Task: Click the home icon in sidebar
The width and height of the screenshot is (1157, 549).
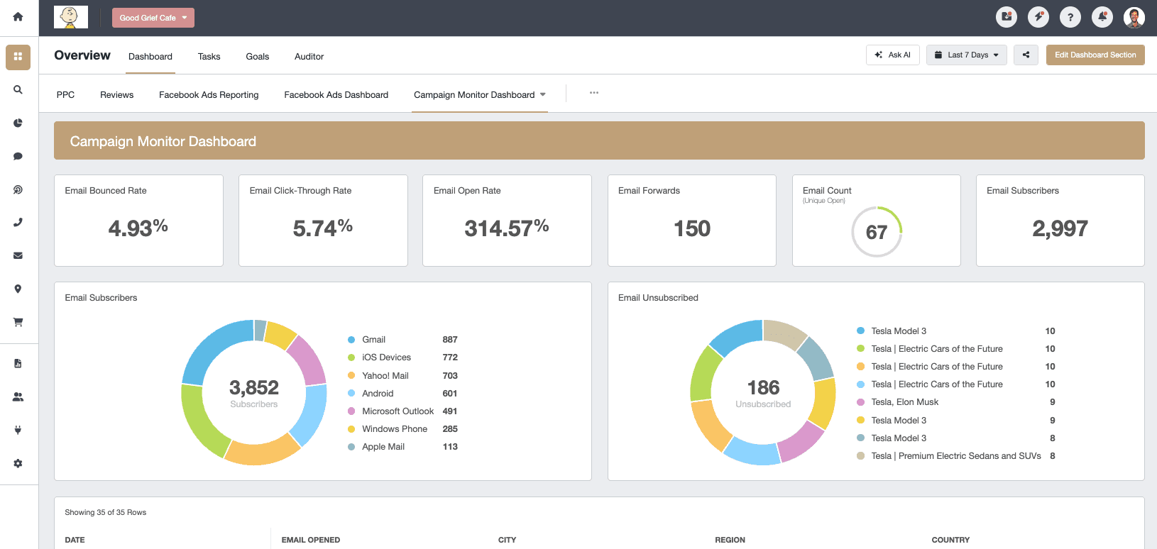Action: [18, 17]
